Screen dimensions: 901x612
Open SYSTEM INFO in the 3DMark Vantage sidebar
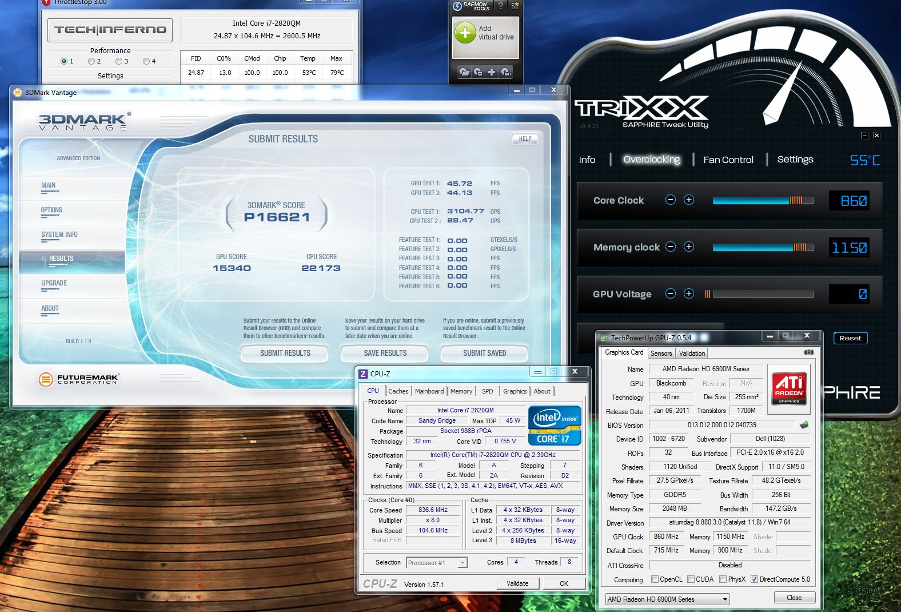click(x=71, y=236)
